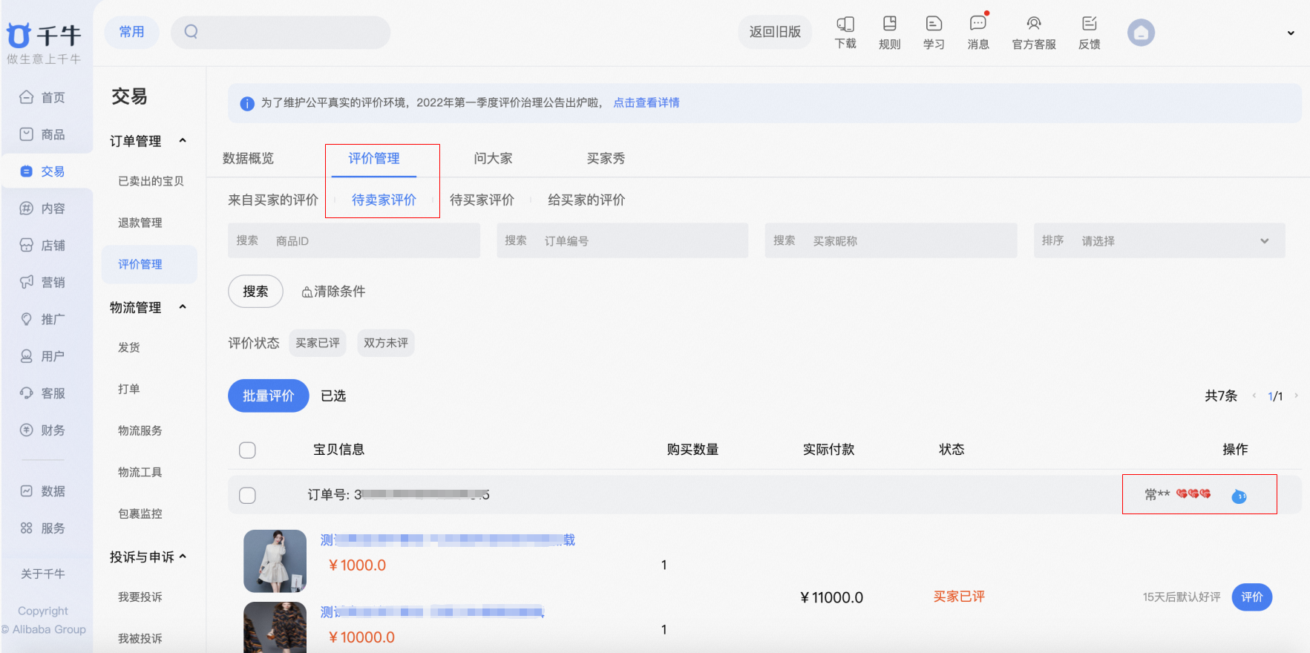
Task: Switch to 问大家 tab
Action: [x=493, y=158]
